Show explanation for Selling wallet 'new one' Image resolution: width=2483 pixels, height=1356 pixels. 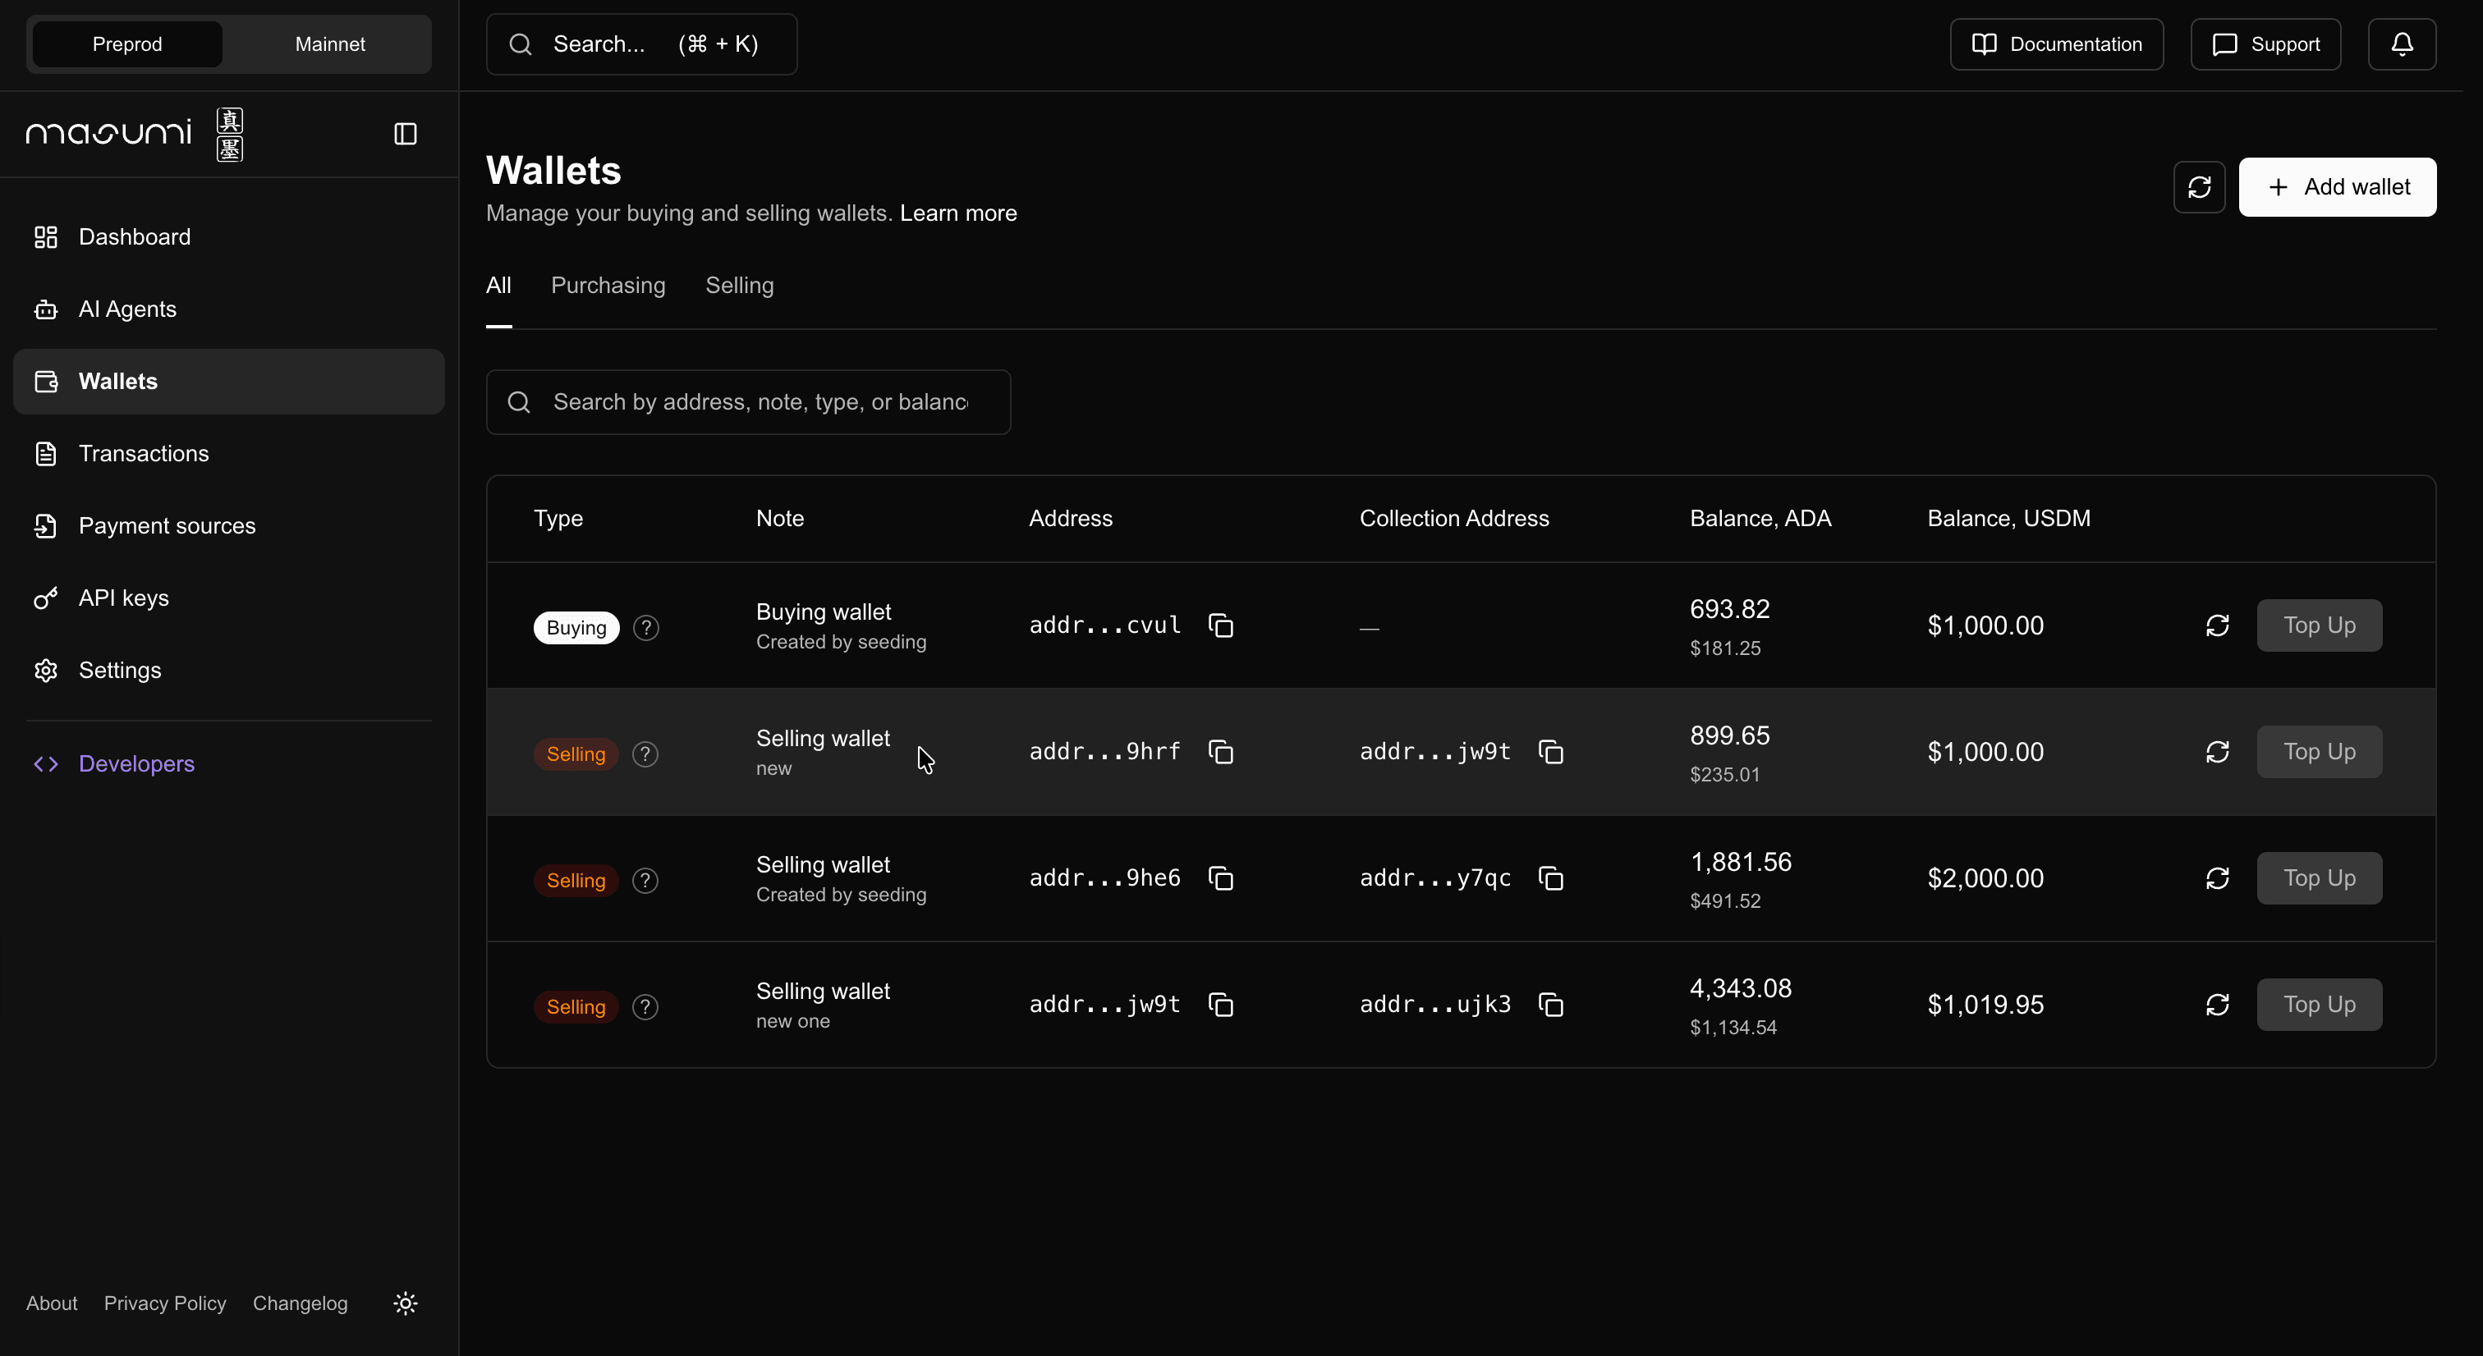[645, 1006]
